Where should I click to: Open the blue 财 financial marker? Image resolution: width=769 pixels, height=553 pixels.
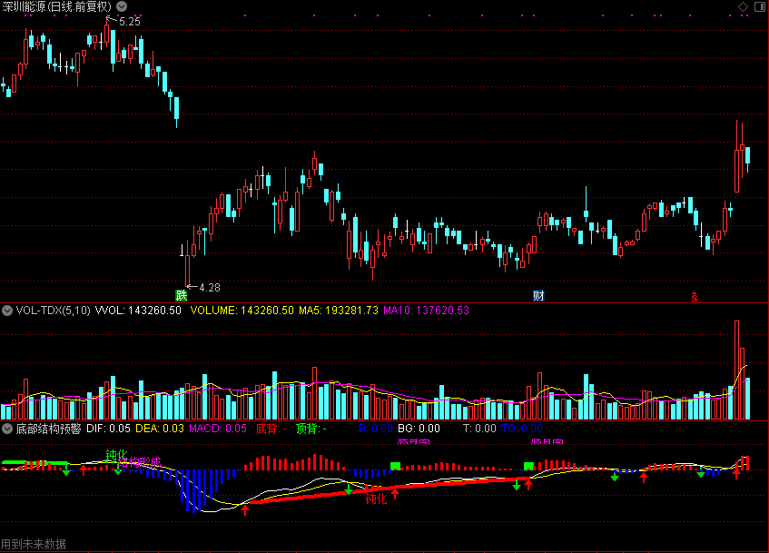tap(538, 295)
